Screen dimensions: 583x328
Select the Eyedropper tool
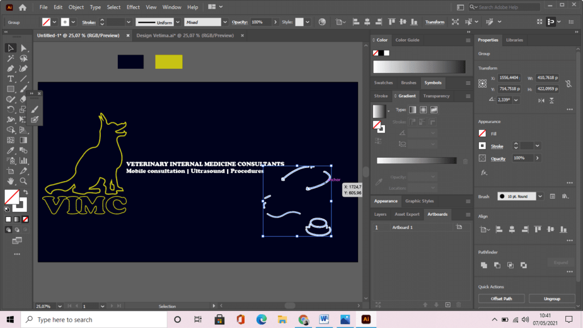tap(10, 150)
